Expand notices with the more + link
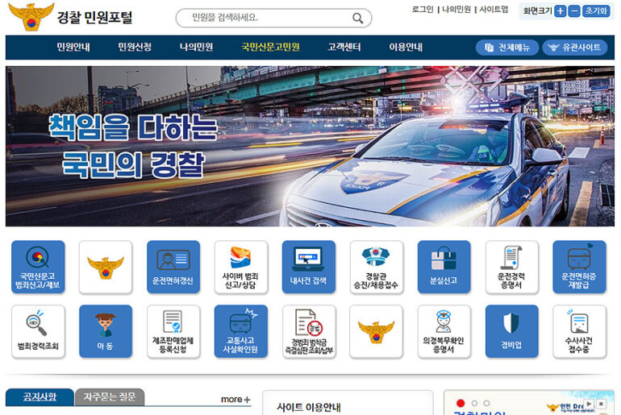This screenshot has height=415, width=621. pyautogui.click(x=235, y=399)
